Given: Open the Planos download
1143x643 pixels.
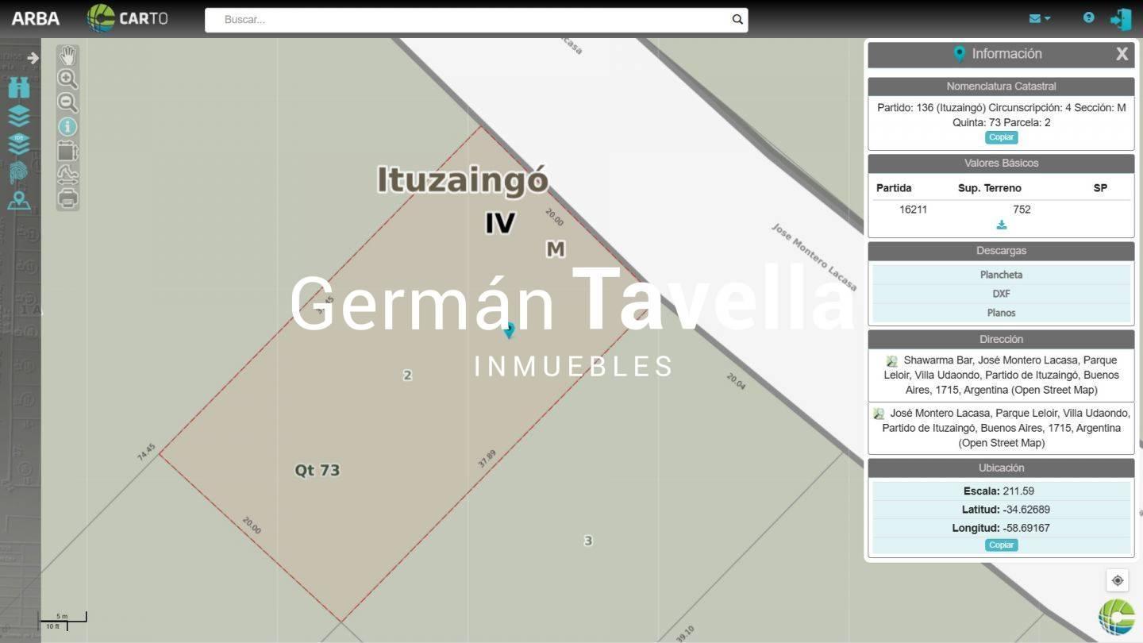Looking at the screenshot, I should click(x=1001, y=313).
